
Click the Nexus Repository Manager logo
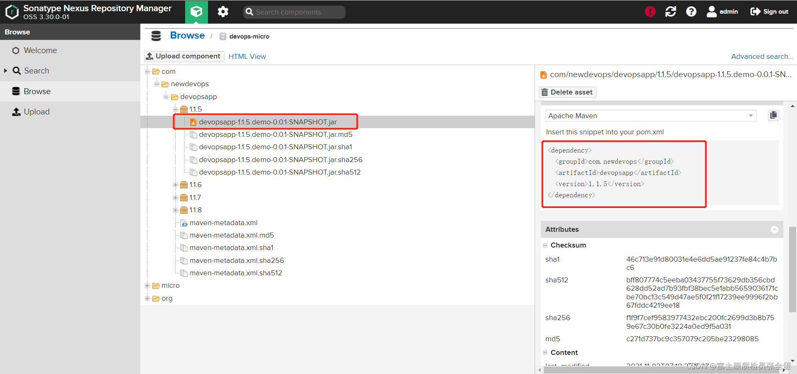click(x=12, y=12)
